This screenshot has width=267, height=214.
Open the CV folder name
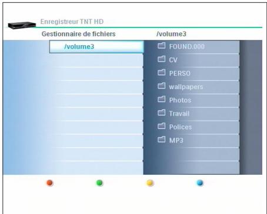[173, 60]
